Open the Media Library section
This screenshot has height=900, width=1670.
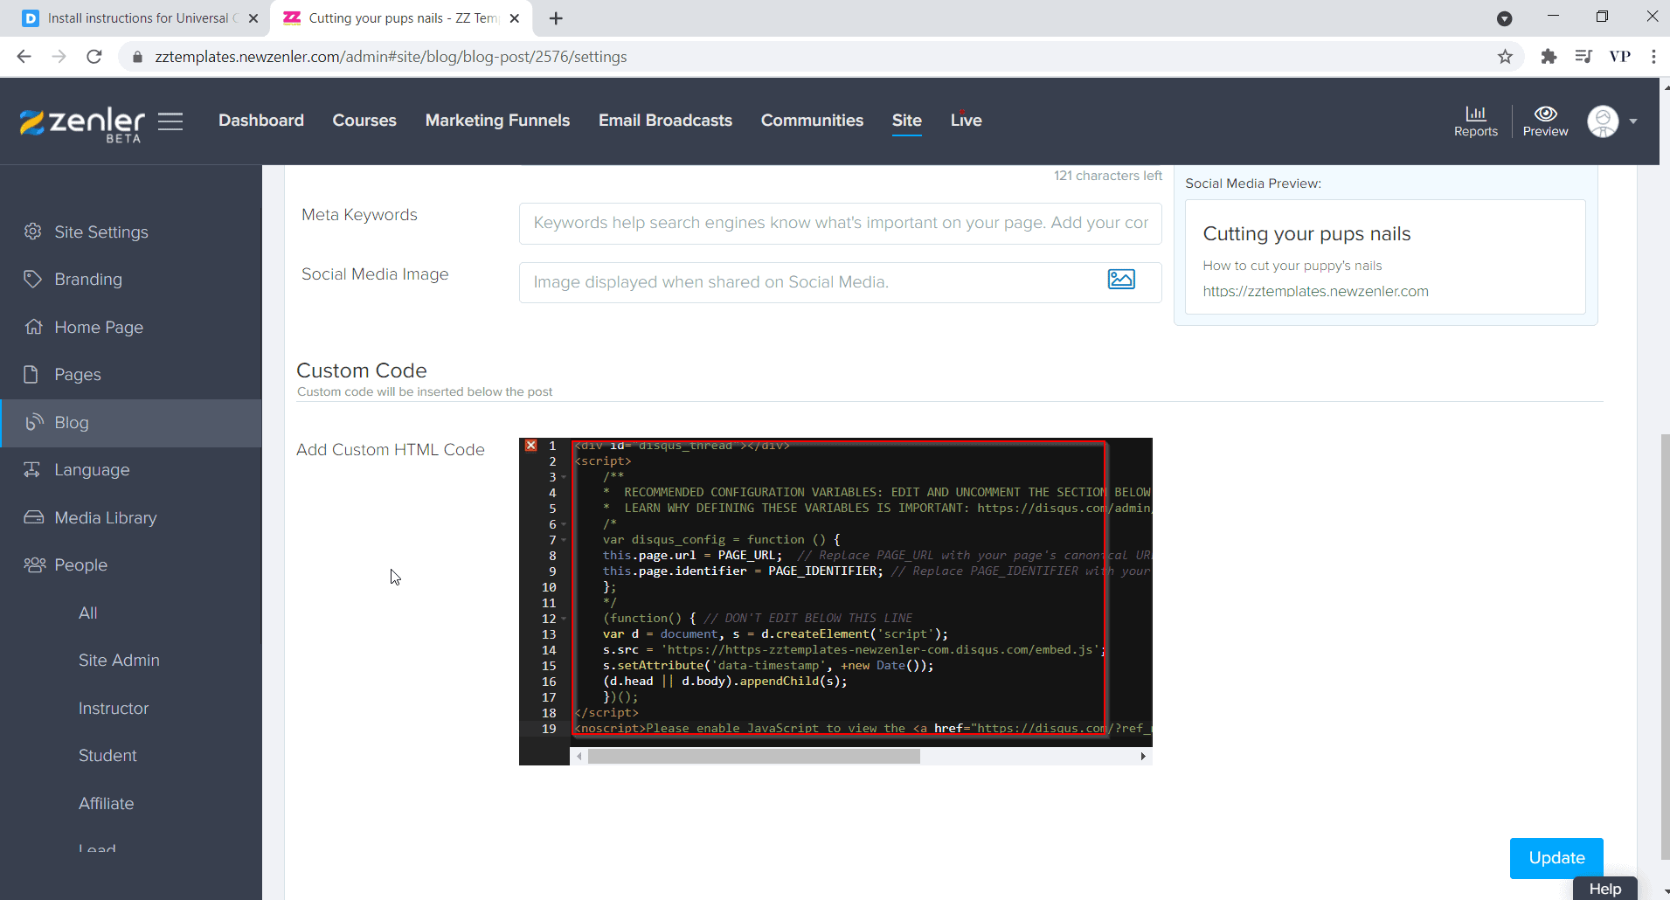pyautogui.click(x=105, y=517)
